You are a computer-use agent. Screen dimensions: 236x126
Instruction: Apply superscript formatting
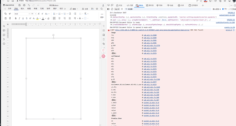30,18
